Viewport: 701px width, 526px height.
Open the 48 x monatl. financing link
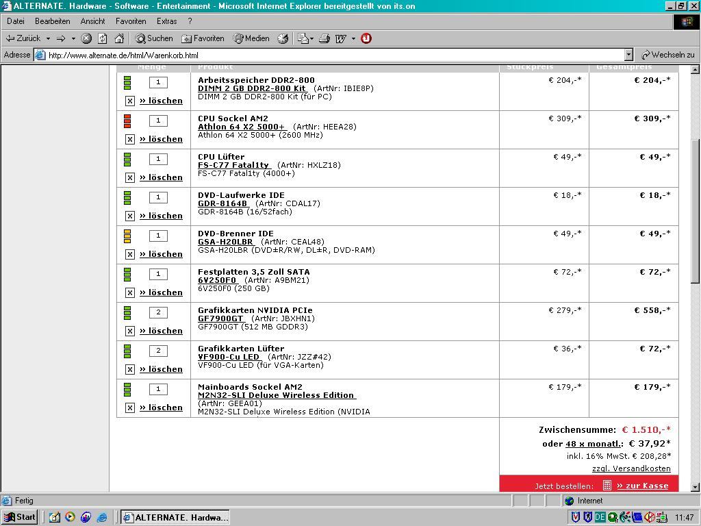(594, 444)
